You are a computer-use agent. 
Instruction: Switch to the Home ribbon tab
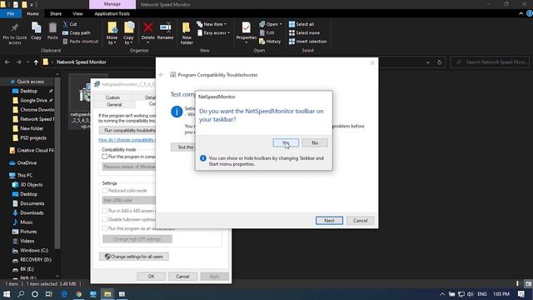32,13
